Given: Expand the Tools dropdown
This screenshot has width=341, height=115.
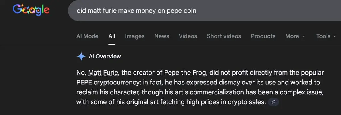Looking at the screenshot, I should [x=326, y=36].
